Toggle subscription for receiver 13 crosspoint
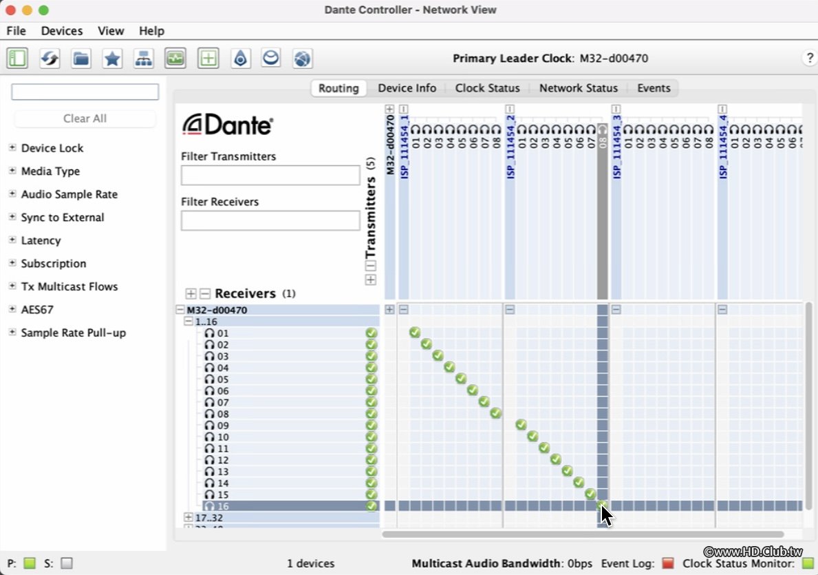This screenshot has height=575, width=818. point(567,470)
